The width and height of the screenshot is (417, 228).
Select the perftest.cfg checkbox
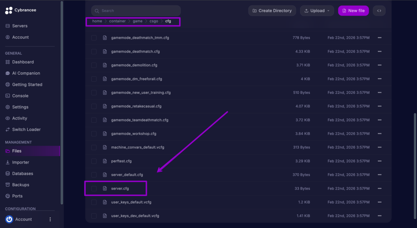pyautogui.click(x=94, y=161)
